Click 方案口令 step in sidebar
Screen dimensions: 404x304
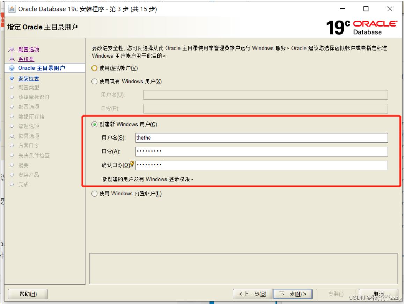29,146
